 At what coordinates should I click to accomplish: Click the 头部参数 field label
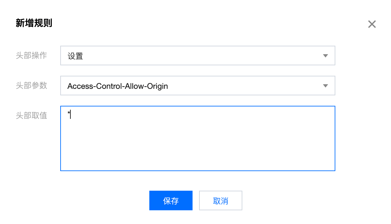tap(31, 86)
